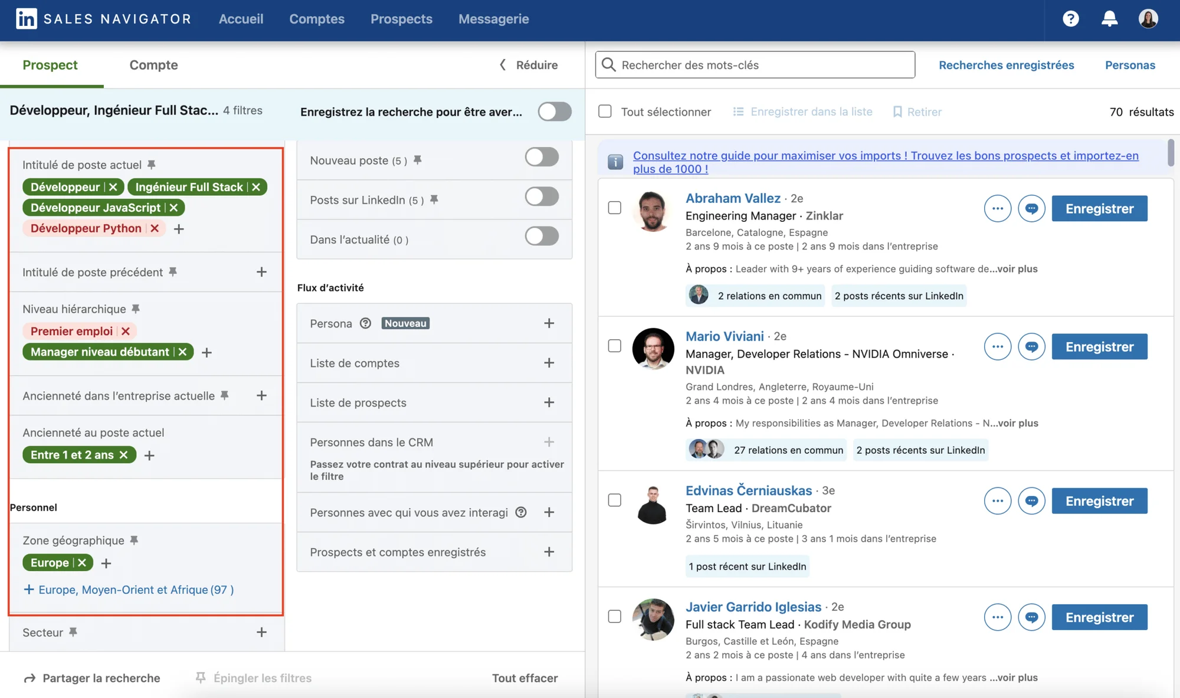Screen dimensions: 1180x698
Task: Open more options for Edvinas Černiauskas
Action: click(x=998, y=501)
